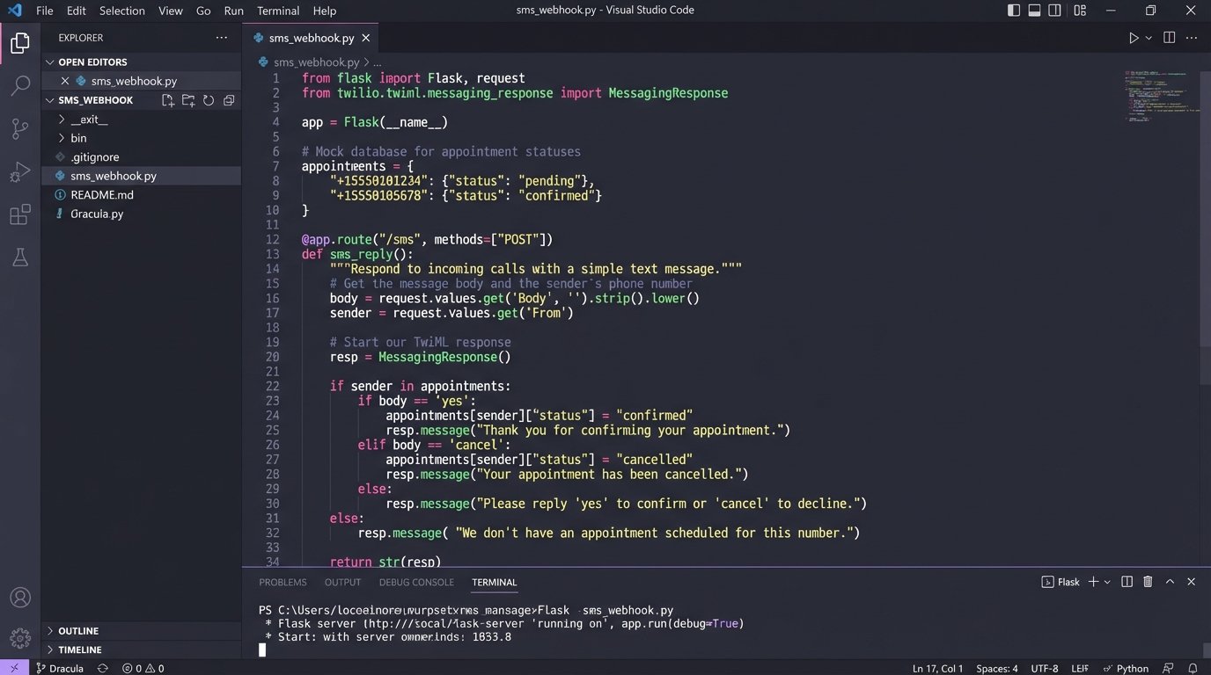The height and width of the screenshot is (675, 1211).
Task: Expand the bin folder
Action: click(78, 138)
